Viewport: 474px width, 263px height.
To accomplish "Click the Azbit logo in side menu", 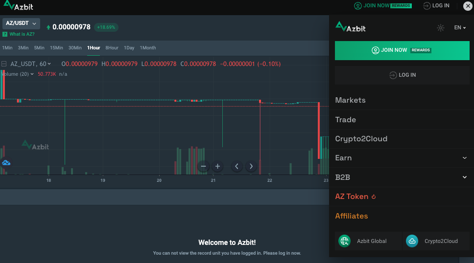I will (x=351, y=27).
